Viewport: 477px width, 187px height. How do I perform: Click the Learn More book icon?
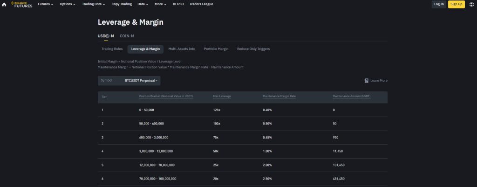coord(367,81)
